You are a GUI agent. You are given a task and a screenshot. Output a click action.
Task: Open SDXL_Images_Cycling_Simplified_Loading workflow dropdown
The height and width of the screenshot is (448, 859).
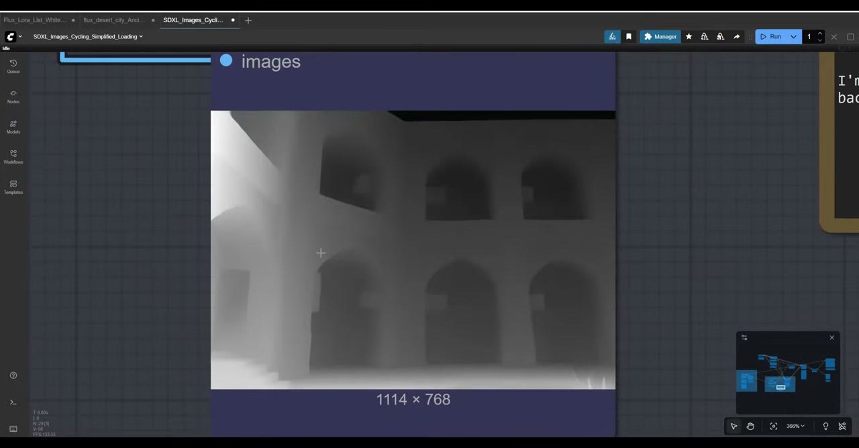(88, 36)
